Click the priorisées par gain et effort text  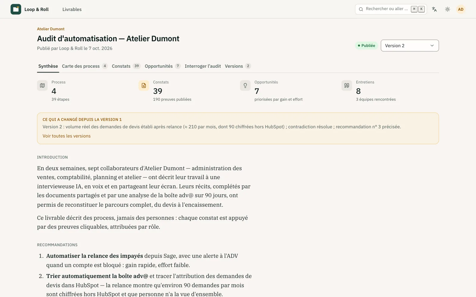[x=278, y=99]
